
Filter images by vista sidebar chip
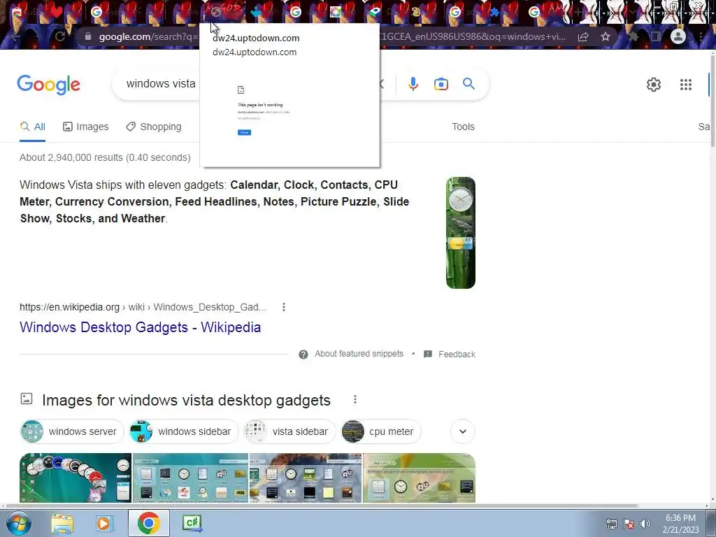(x=289, y=431)
